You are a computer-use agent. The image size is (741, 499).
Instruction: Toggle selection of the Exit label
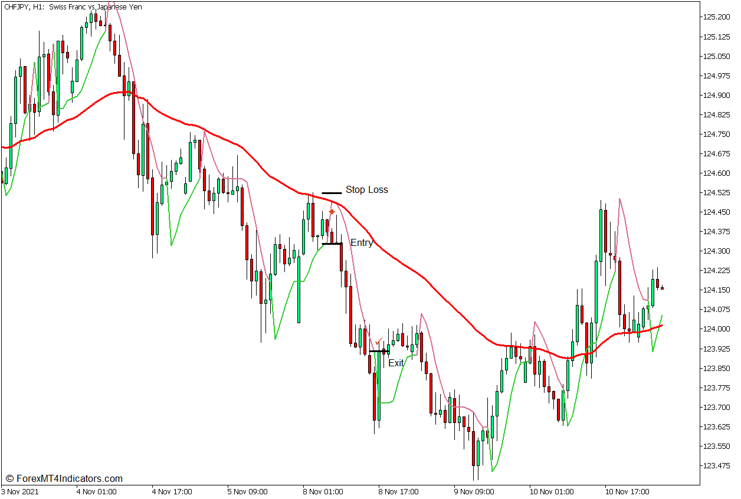[x=396, y=363]
